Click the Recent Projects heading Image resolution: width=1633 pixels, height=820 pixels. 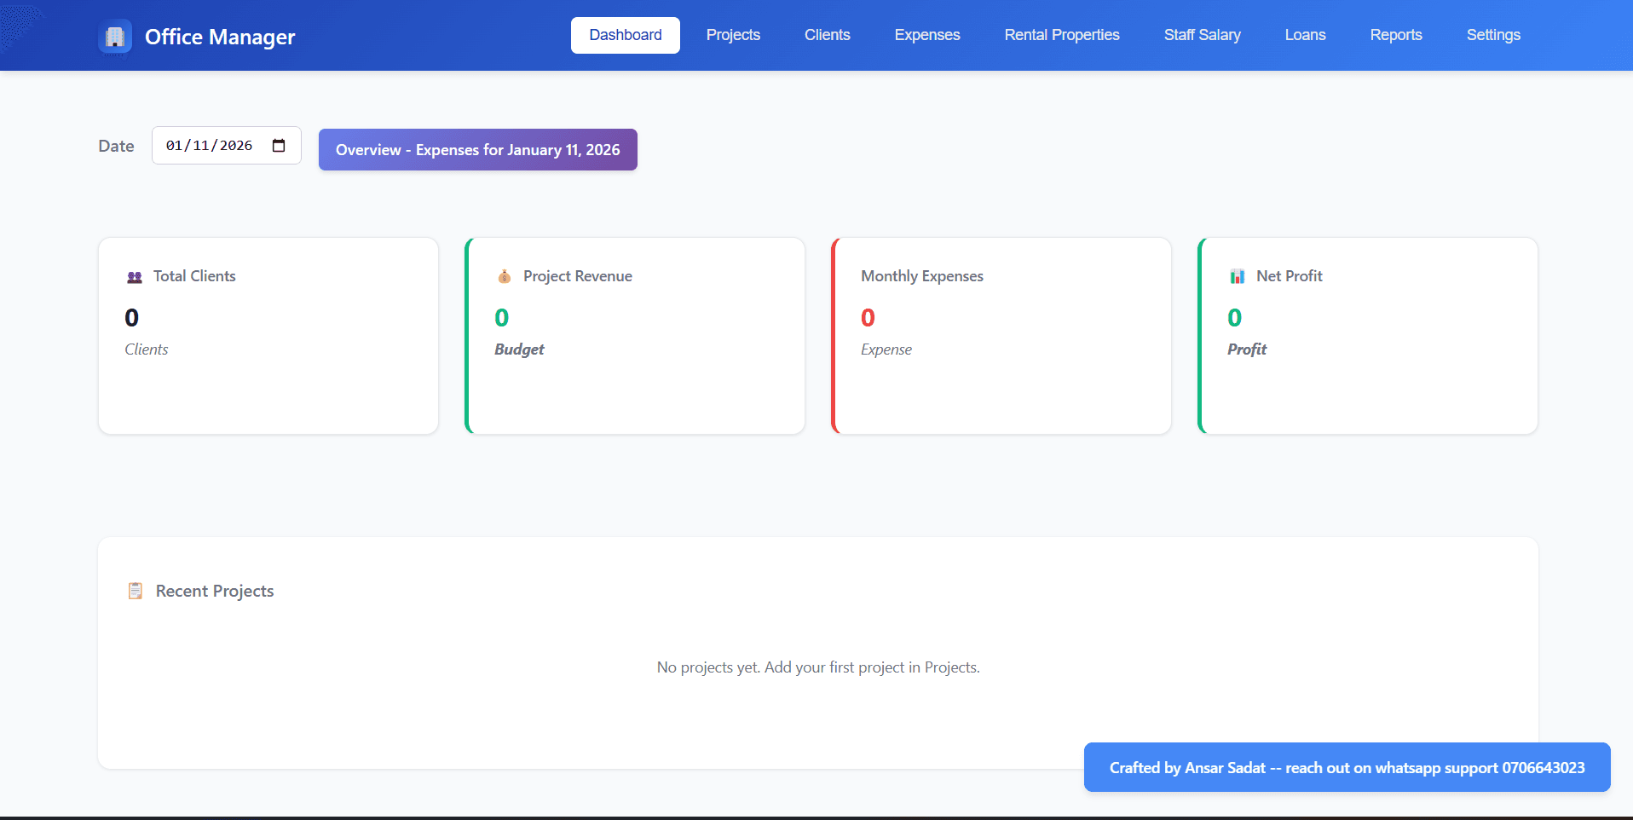(x=215, y=591)
